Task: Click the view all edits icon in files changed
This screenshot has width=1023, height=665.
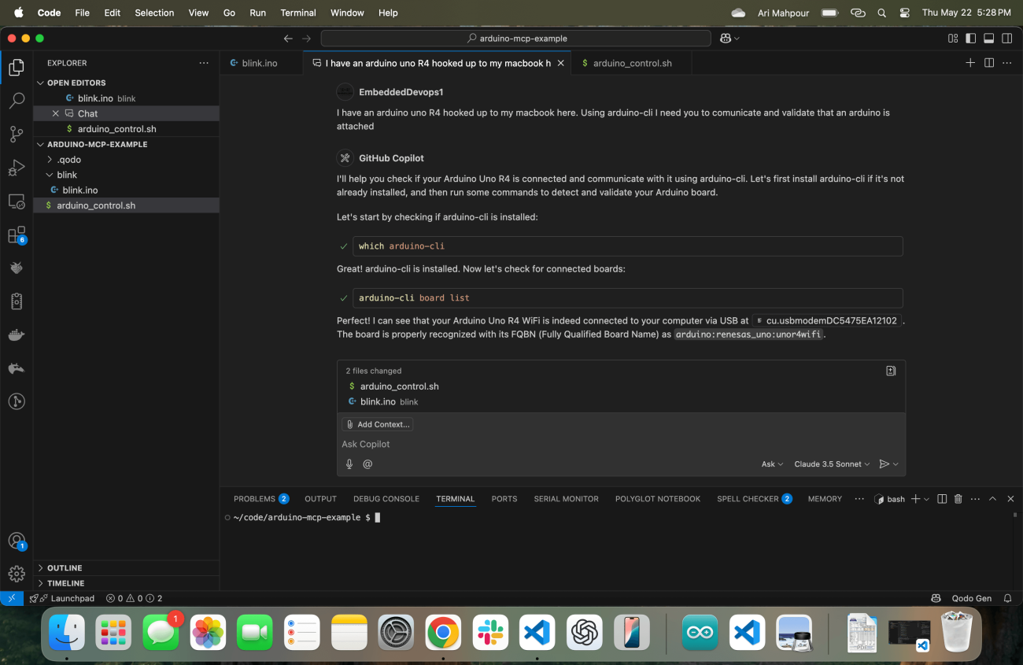Action: click(x=891, y=371)
